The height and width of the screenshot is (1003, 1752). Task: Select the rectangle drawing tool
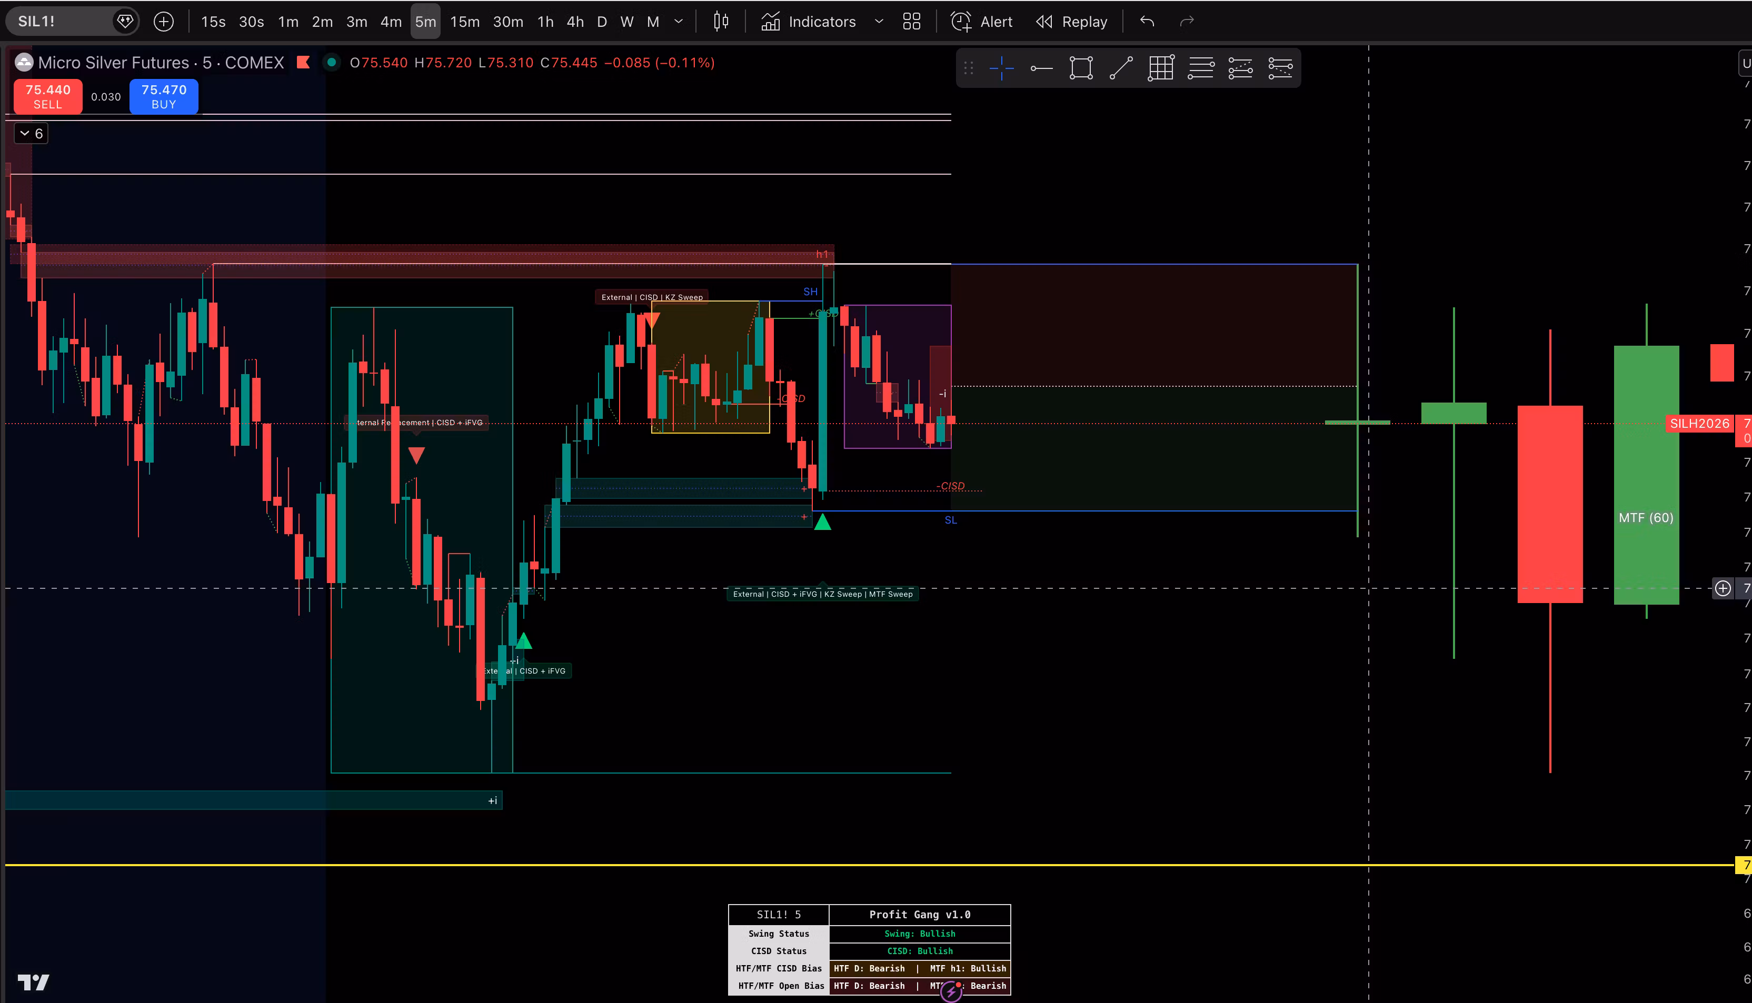click(x=1081, y=68)
